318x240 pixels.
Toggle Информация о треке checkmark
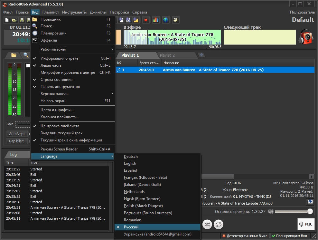pyautogui.click(x=73, y=58)
